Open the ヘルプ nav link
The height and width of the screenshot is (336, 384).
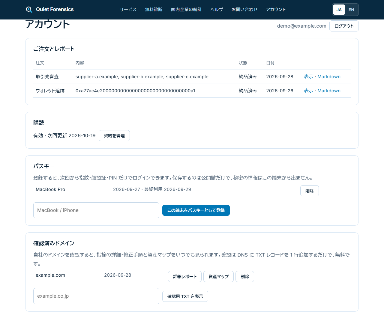click(x=217, y=10)
